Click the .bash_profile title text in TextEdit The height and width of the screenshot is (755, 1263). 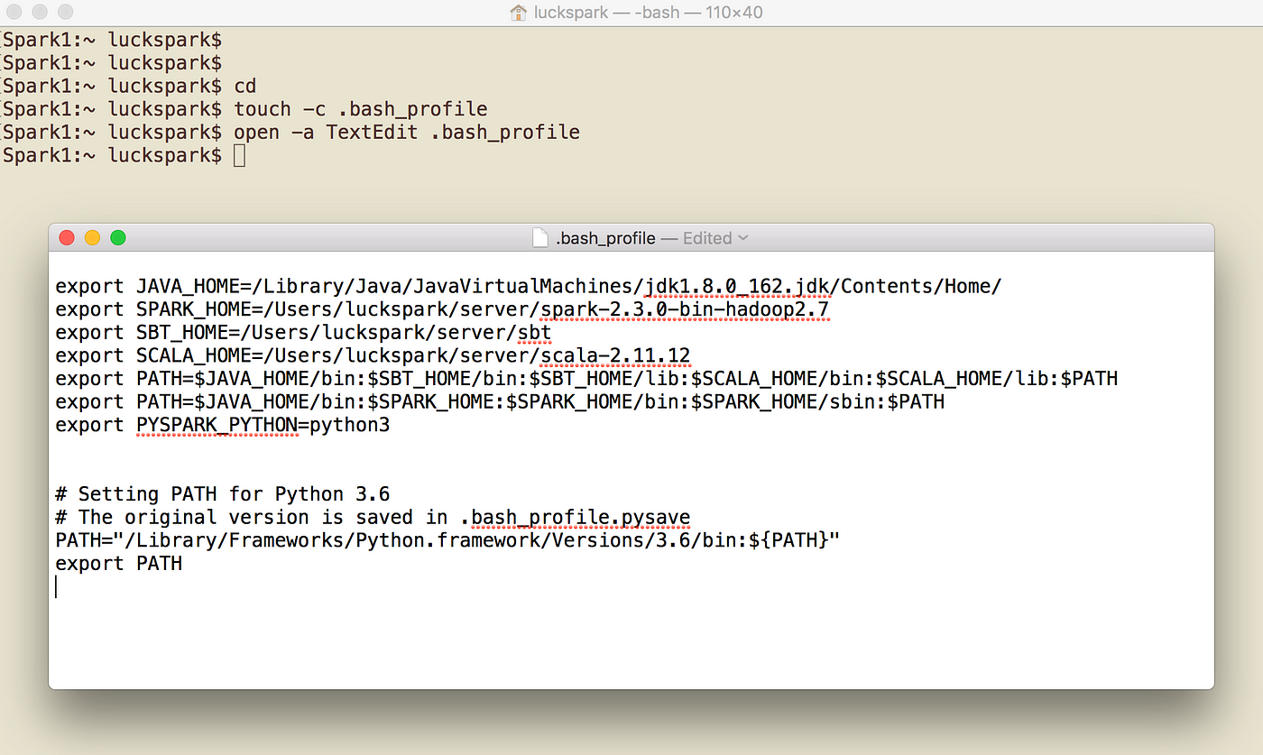click(x=605, y=238)
